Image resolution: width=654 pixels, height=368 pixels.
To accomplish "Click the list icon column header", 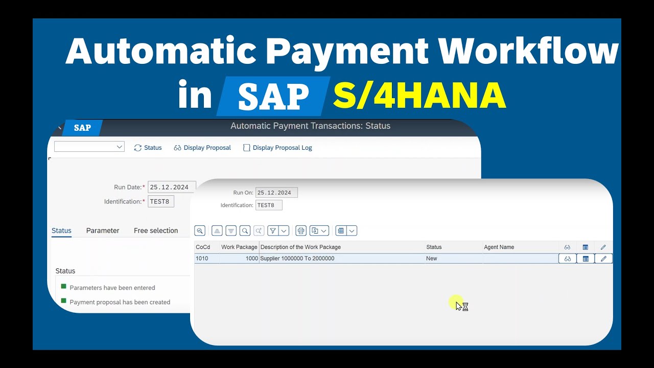I will [586, 247].
